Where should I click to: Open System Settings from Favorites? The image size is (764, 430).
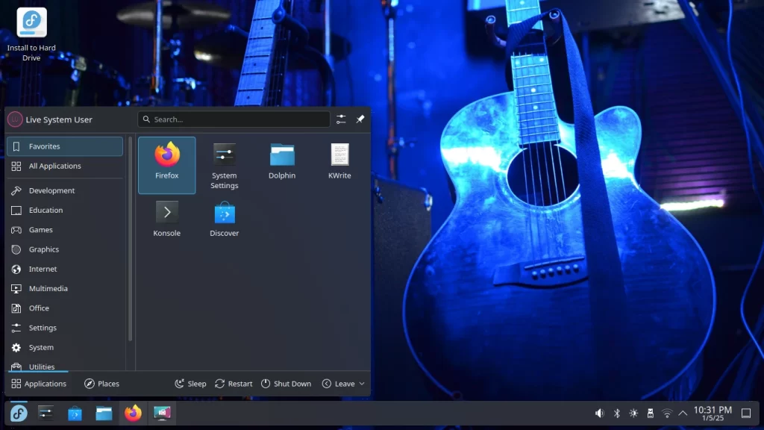[x=224, y=164]
